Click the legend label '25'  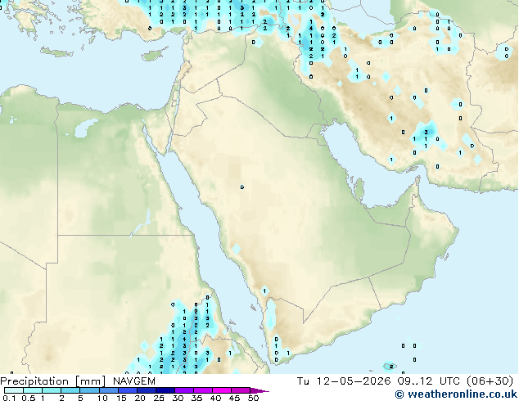coord(159,398)
